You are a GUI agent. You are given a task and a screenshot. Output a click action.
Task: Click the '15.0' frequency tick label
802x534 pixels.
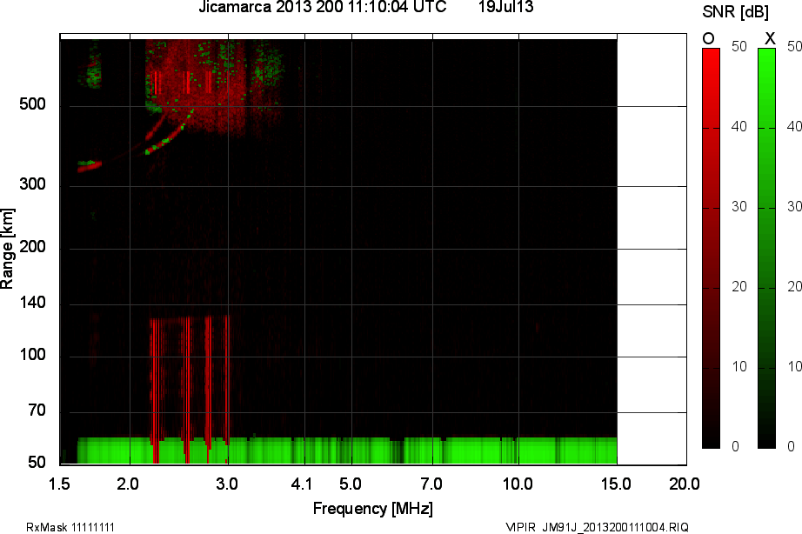click(x=616, y=484)
